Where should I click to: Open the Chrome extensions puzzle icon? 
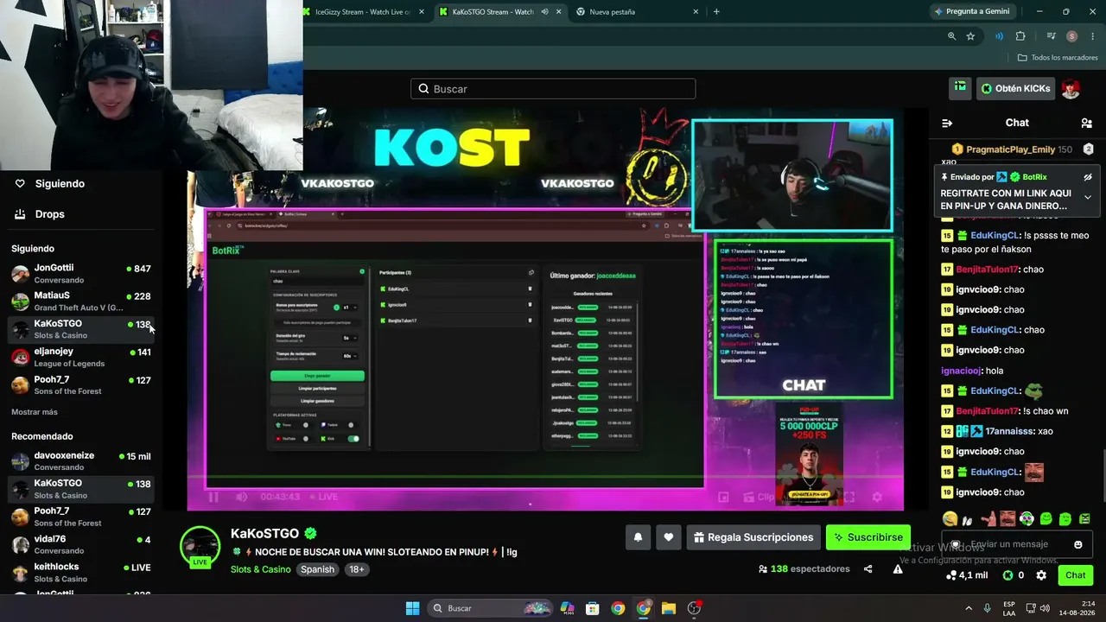1020,36
